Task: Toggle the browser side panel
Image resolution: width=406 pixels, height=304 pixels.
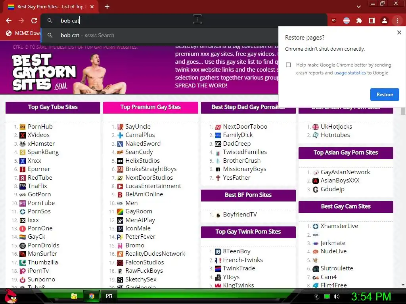Action: tap(372, 21)
